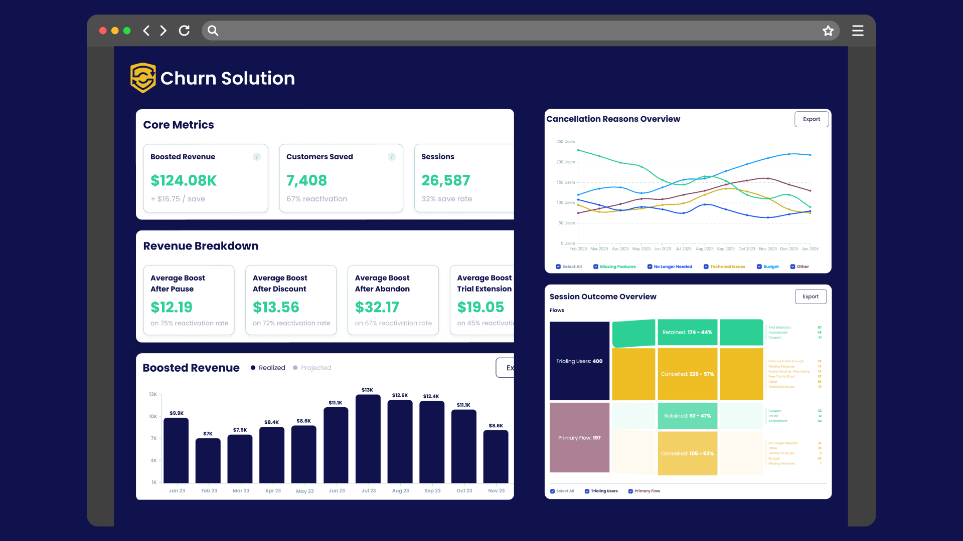
Task: Uncheck Technical Issues in the cancellation legend
Action: point(706,266)
